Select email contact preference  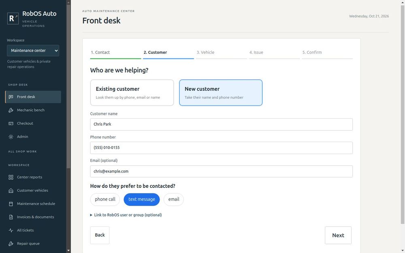[174, 200]
